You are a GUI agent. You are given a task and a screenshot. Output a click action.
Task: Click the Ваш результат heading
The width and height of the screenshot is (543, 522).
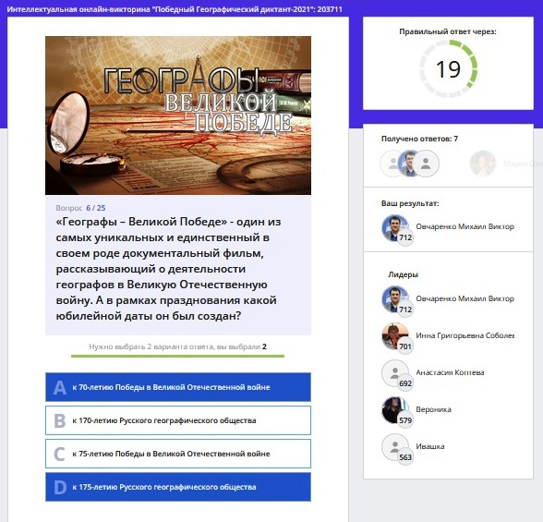(410, 203)
